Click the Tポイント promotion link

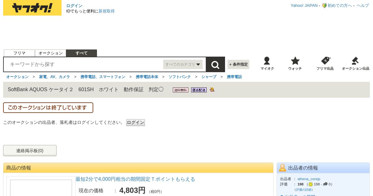click(x=135, y=179)
